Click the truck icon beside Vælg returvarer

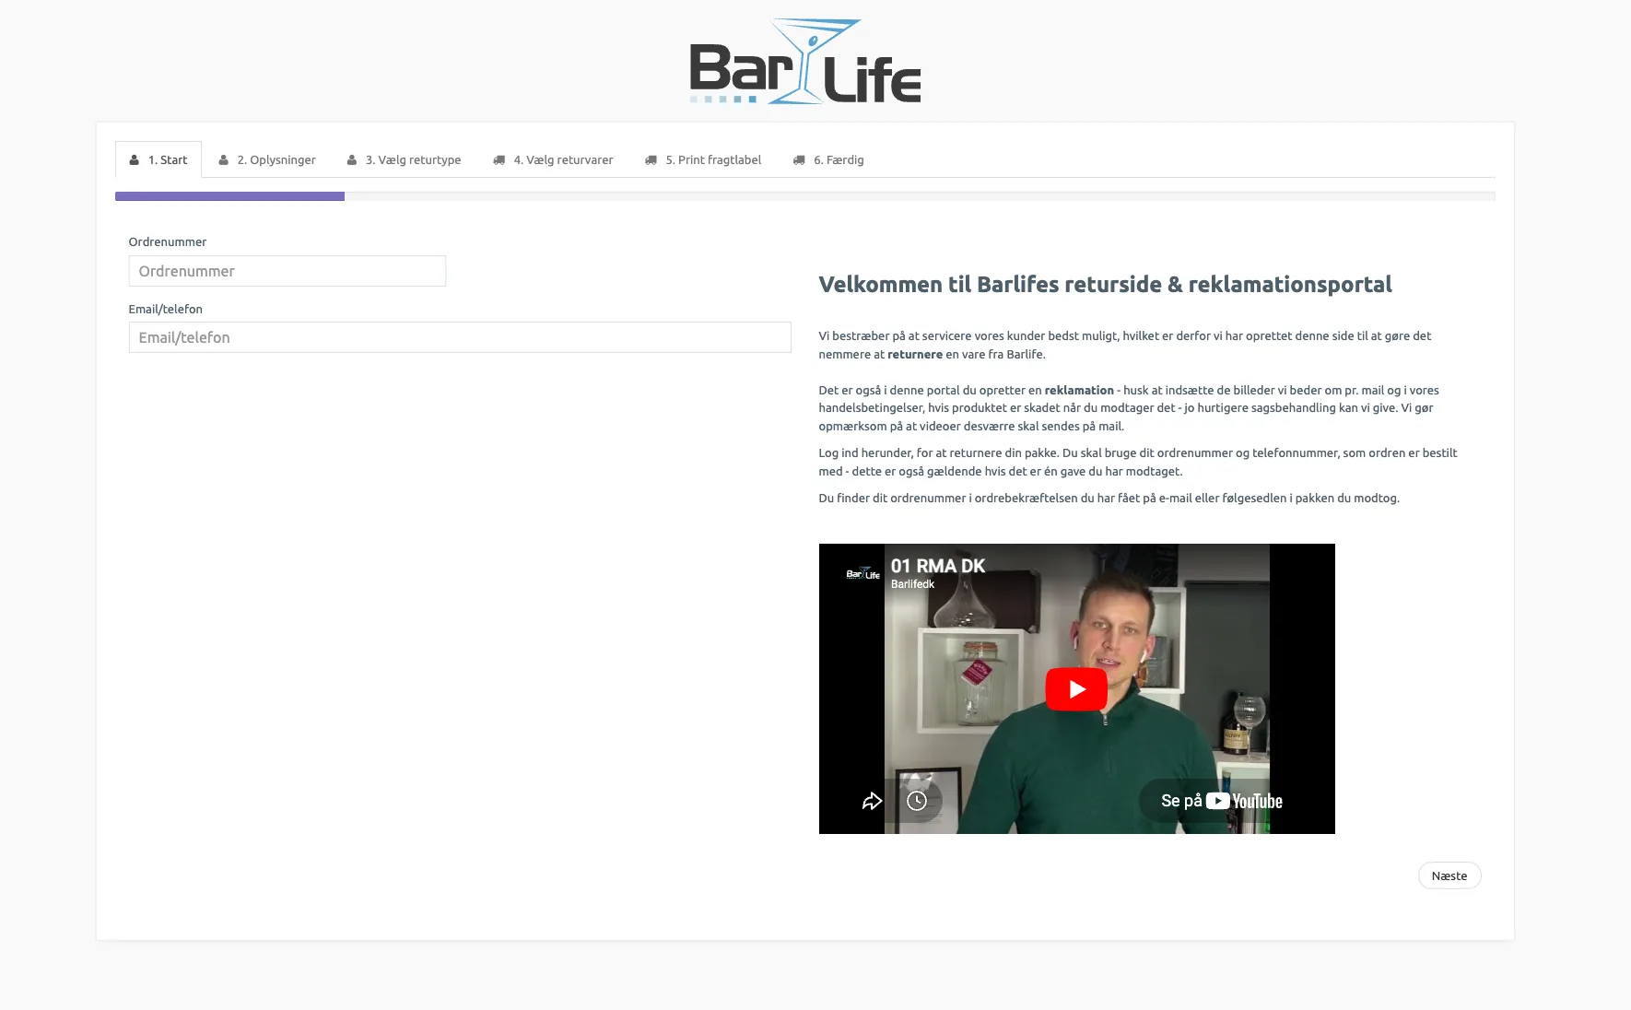pyautogui.click(x=499, y=160)
